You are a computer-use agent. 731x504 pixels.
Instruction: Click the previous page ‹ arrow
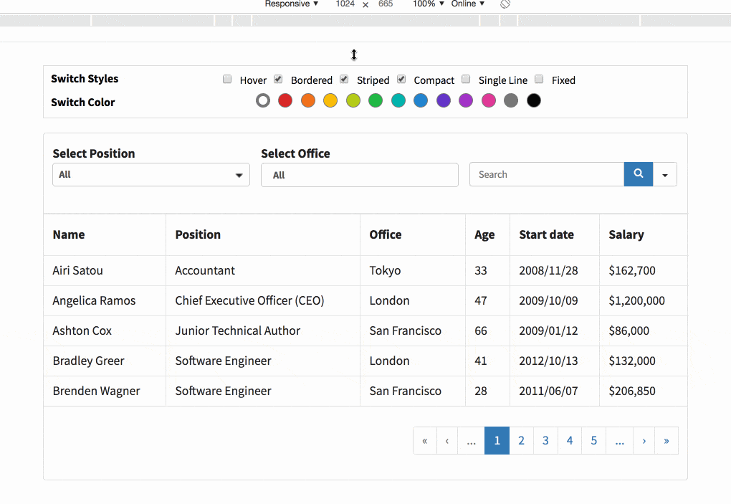[x=446, y=440]
